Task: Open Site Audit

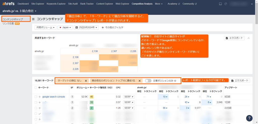Action: [x=73, y=4]
